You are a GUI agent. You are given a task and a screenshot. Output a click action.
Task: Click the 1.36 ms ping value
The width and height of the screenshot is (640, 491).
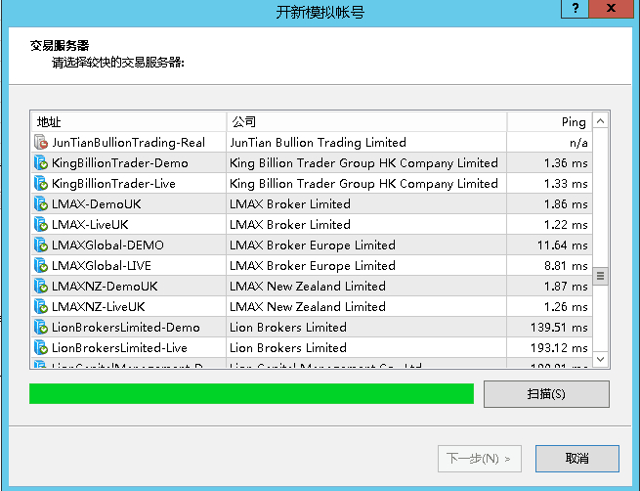(x=566, y=163)
